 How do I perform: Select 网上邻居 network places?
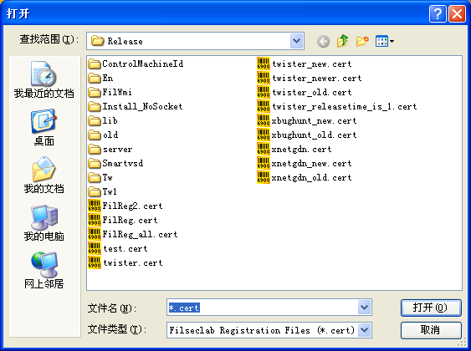point(44,270)
